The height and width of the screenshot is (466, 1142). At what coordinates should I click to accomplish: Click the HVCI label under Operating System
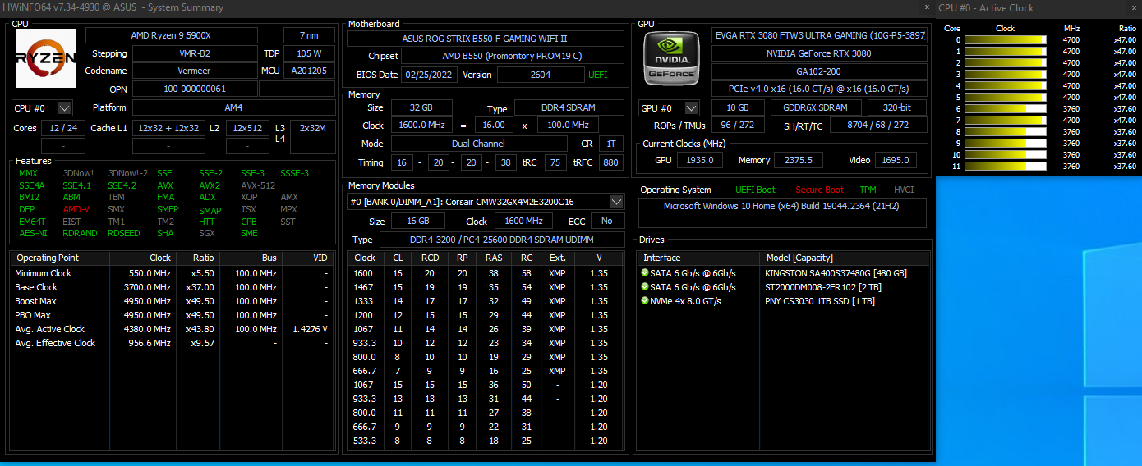pyautogui.click(x=904, y=190)
